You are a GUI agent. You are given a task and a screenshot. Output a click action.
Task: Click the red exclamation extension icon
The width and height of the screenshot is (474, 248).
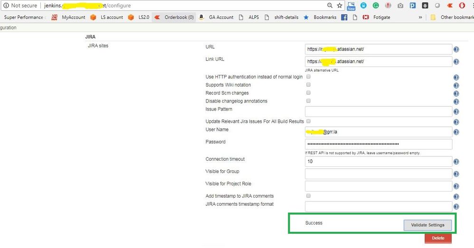click(388, 5)
